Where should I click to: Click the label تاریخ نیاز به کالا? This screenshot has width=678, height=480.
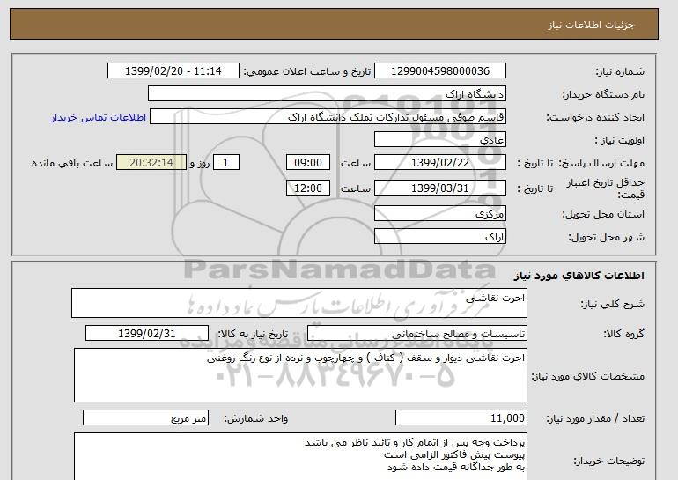[253, 335]
